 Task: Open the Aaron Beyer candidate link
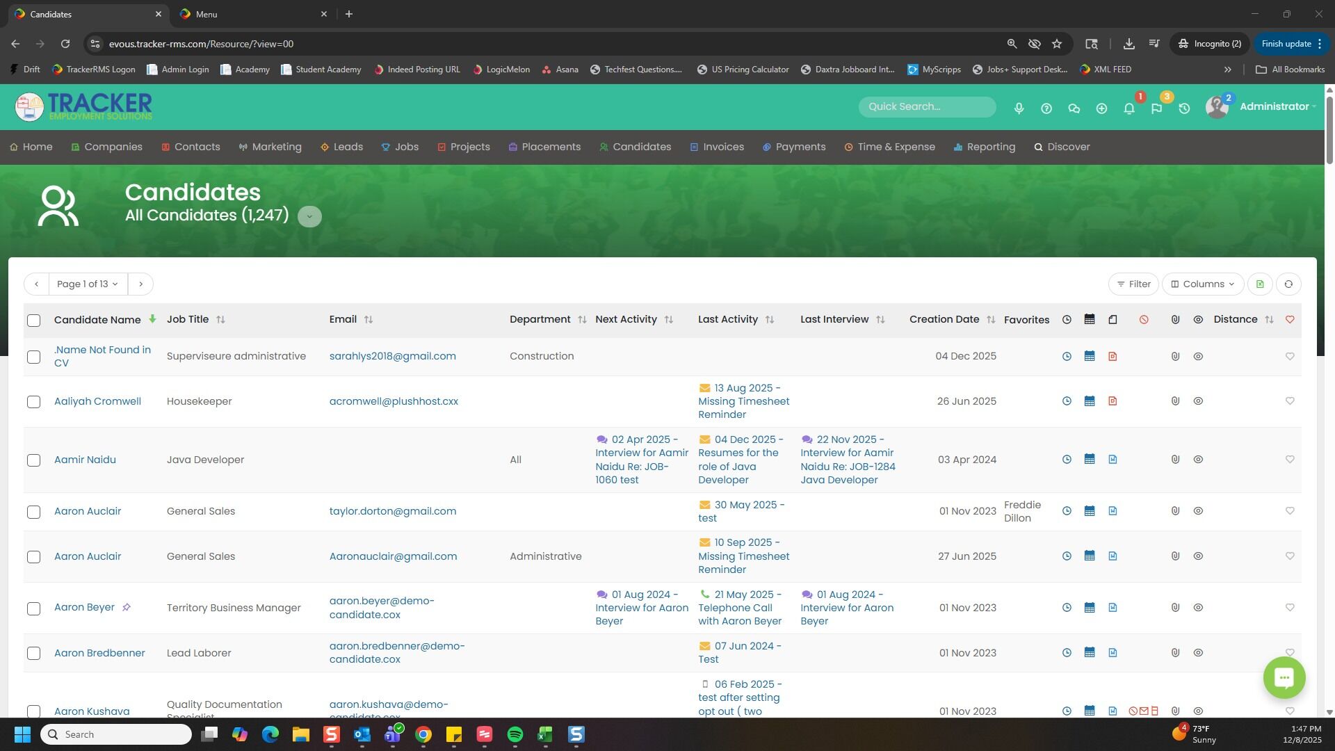tap(84, 607)
